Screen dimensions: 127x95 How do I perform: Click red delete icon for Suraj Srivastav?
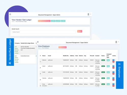[x=113, y=86]
